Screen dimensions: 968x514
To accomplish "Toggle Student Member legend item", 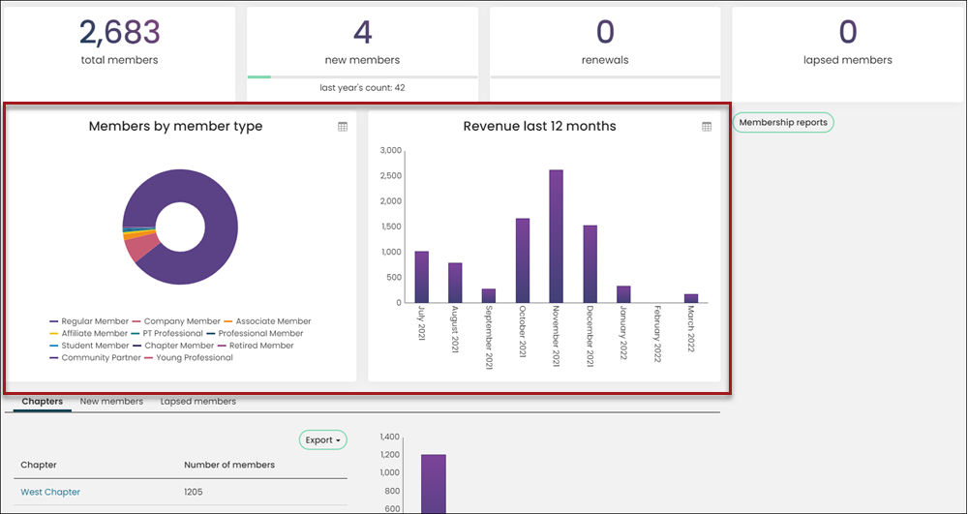I will click(89, 346).
